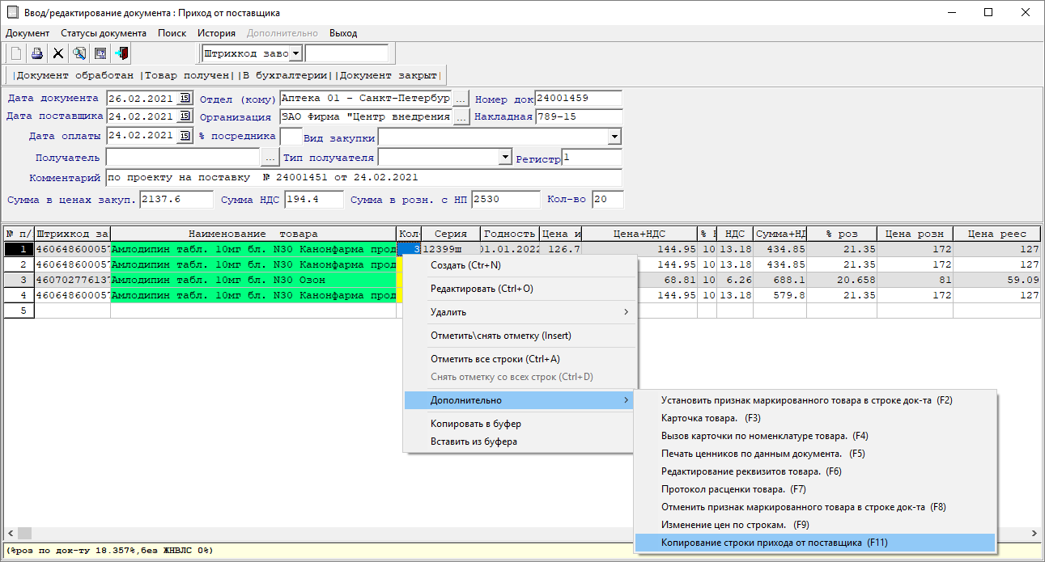
Task: Open calendar picker for Дата оплаты
Action: point(185,136)
